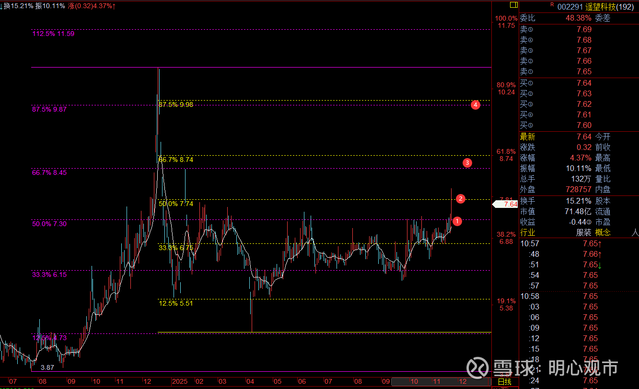639x389 pixels.
Task: Select the 买③ bid price 7.62
Action: (x=584, y=104)
